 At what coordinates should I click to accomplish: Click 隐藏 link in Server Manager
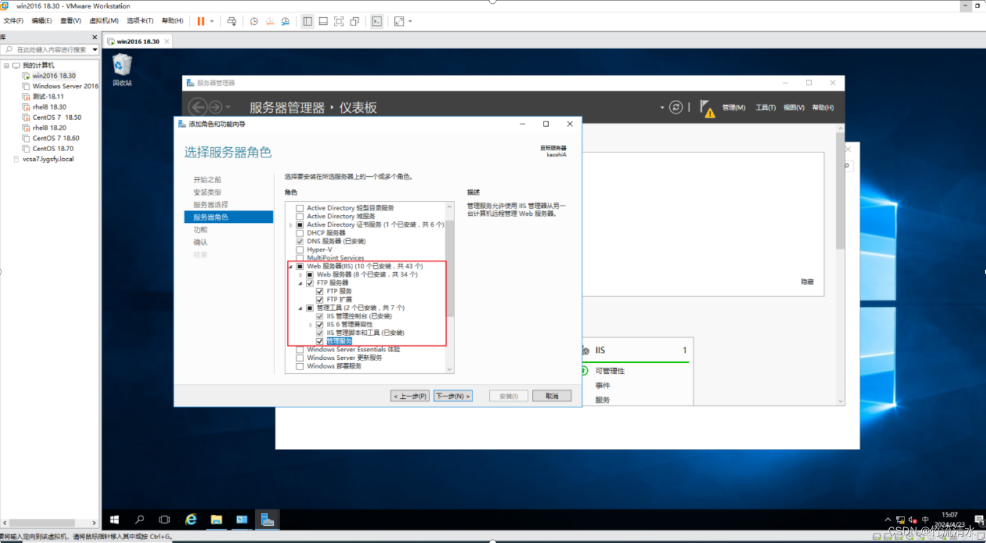[x=807, y=282]
